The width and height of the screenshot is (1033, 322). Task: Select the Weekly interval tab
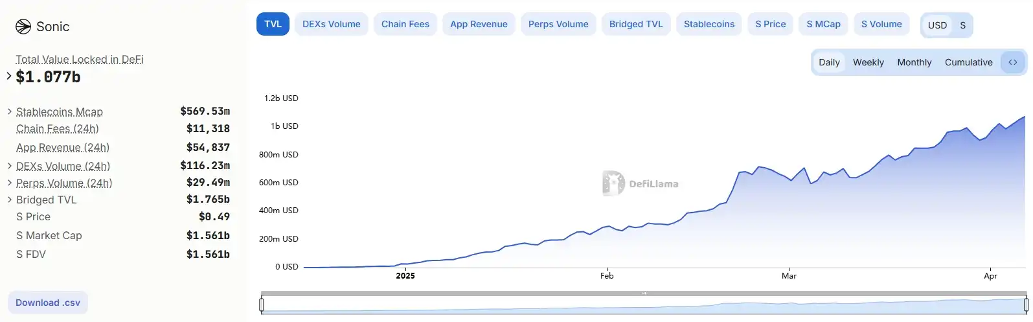click(x=868, y=62)
